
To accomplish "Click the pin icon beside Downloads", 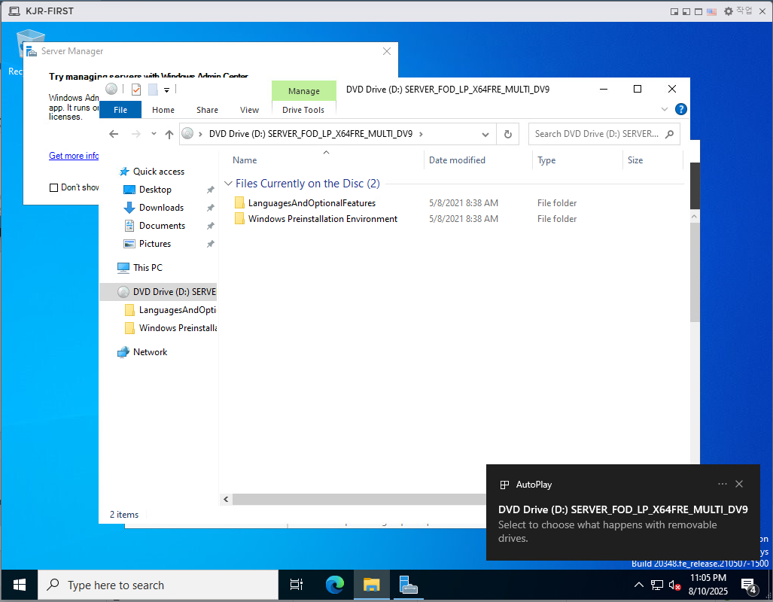I will 211,208.
